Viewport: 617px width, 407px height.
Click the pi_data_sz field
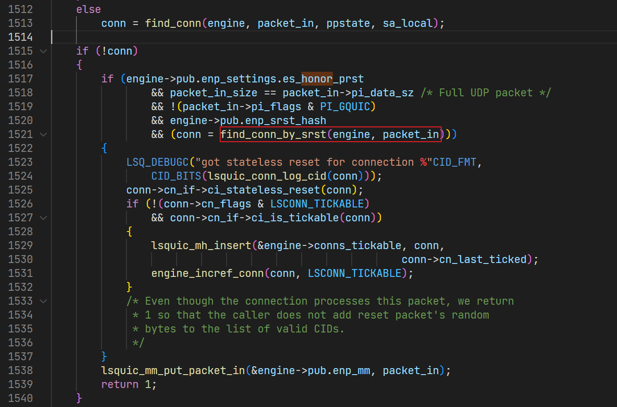tap(382, 93)
